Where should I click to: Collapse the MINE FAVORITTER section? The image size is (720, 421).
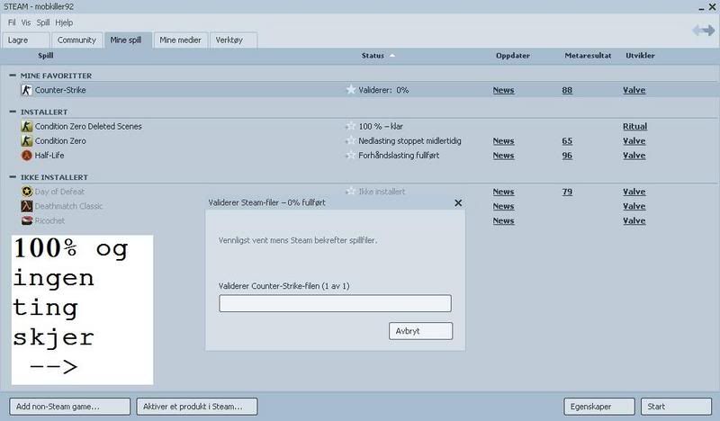click(13, 76)
